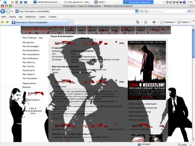Expand the Home button dropdown arrow

142,22
